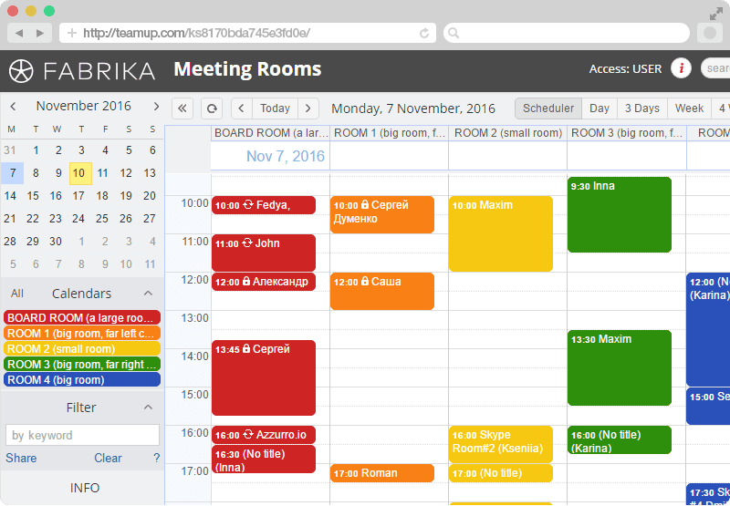
Task: Switch to the 3 Days view tab
Action: pyautogui.click(x=642, y=108)
